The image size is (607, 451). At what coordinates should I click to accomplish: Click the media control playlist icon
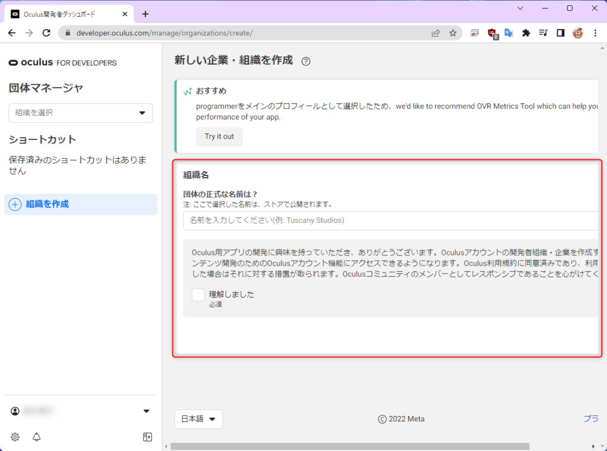pyautogui.click(x=543, y=33)
